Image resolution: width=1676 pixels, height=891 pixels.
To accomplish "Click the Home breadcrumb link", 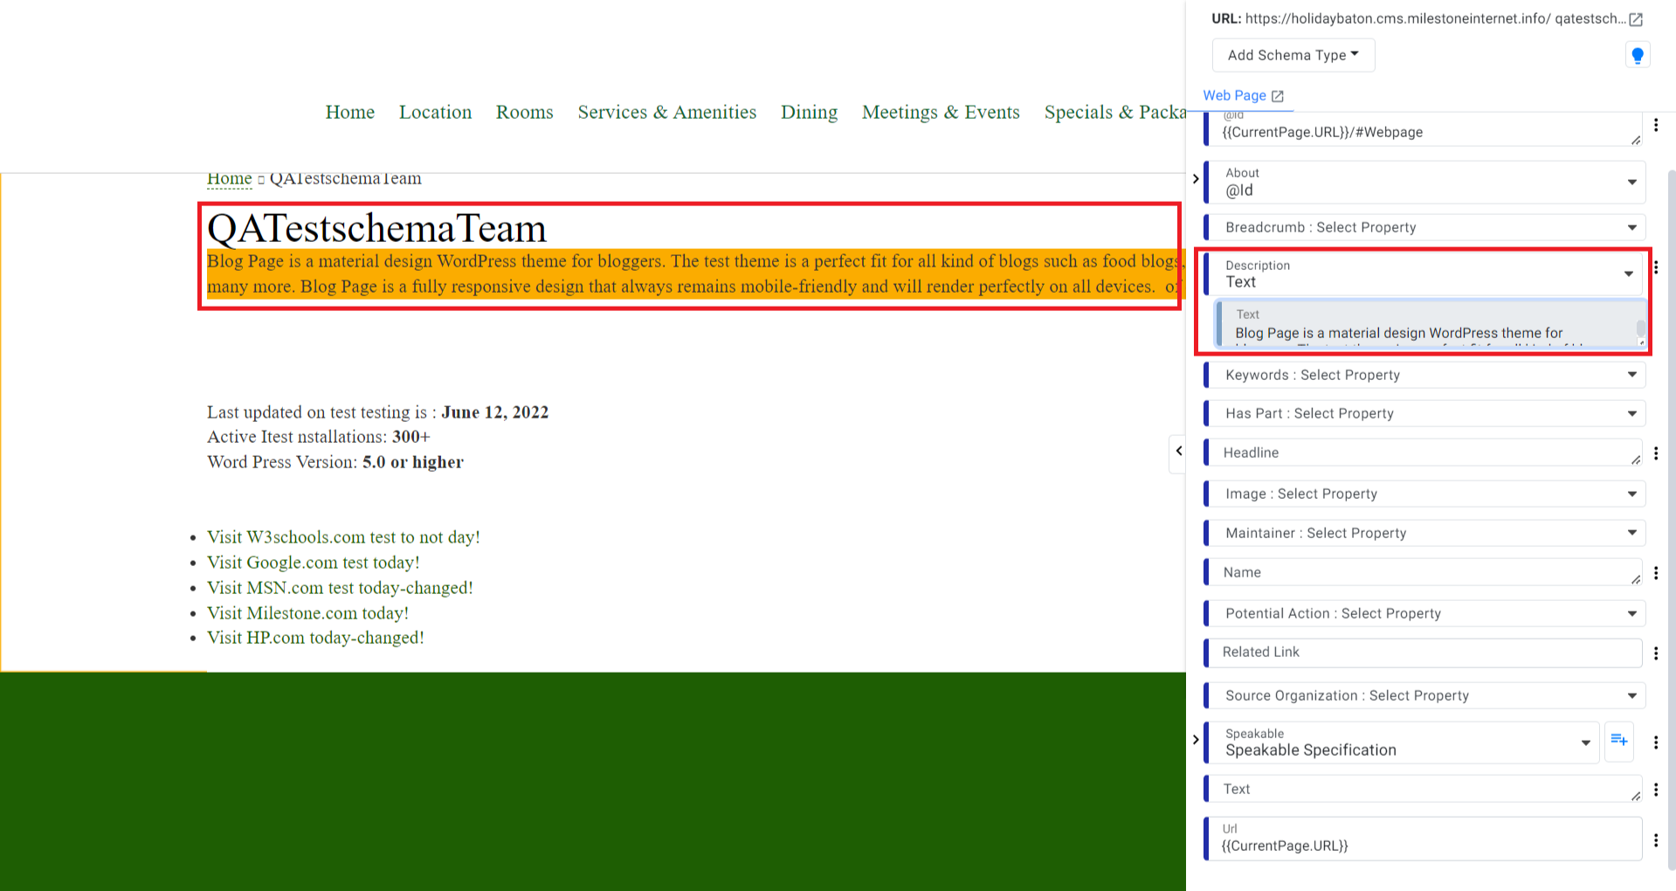I will [x=229, y=179].
